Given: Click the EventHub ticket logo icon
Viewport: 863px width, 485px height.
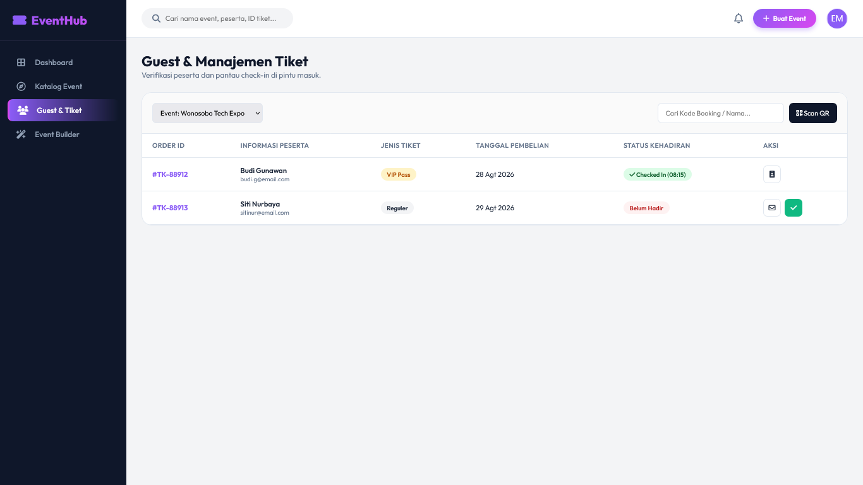Looking at the screenshot, I should click(x=20, y=20).
